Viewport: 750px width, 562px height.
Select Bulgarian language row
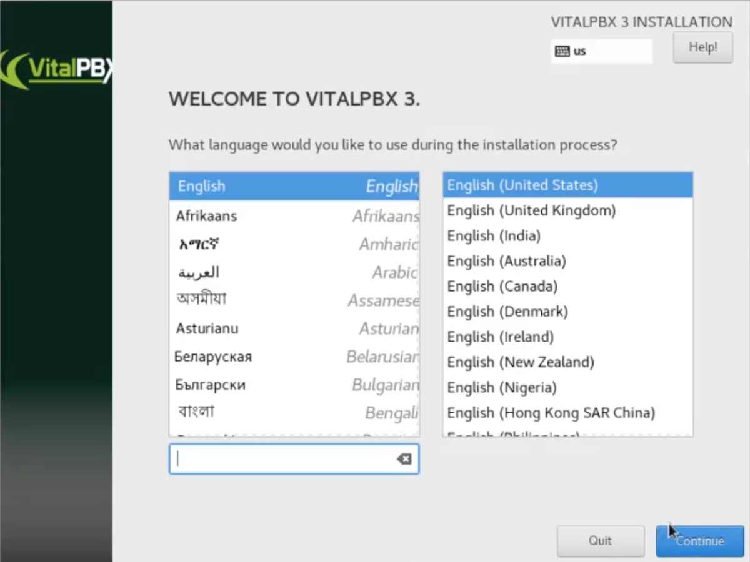point(294,385)
